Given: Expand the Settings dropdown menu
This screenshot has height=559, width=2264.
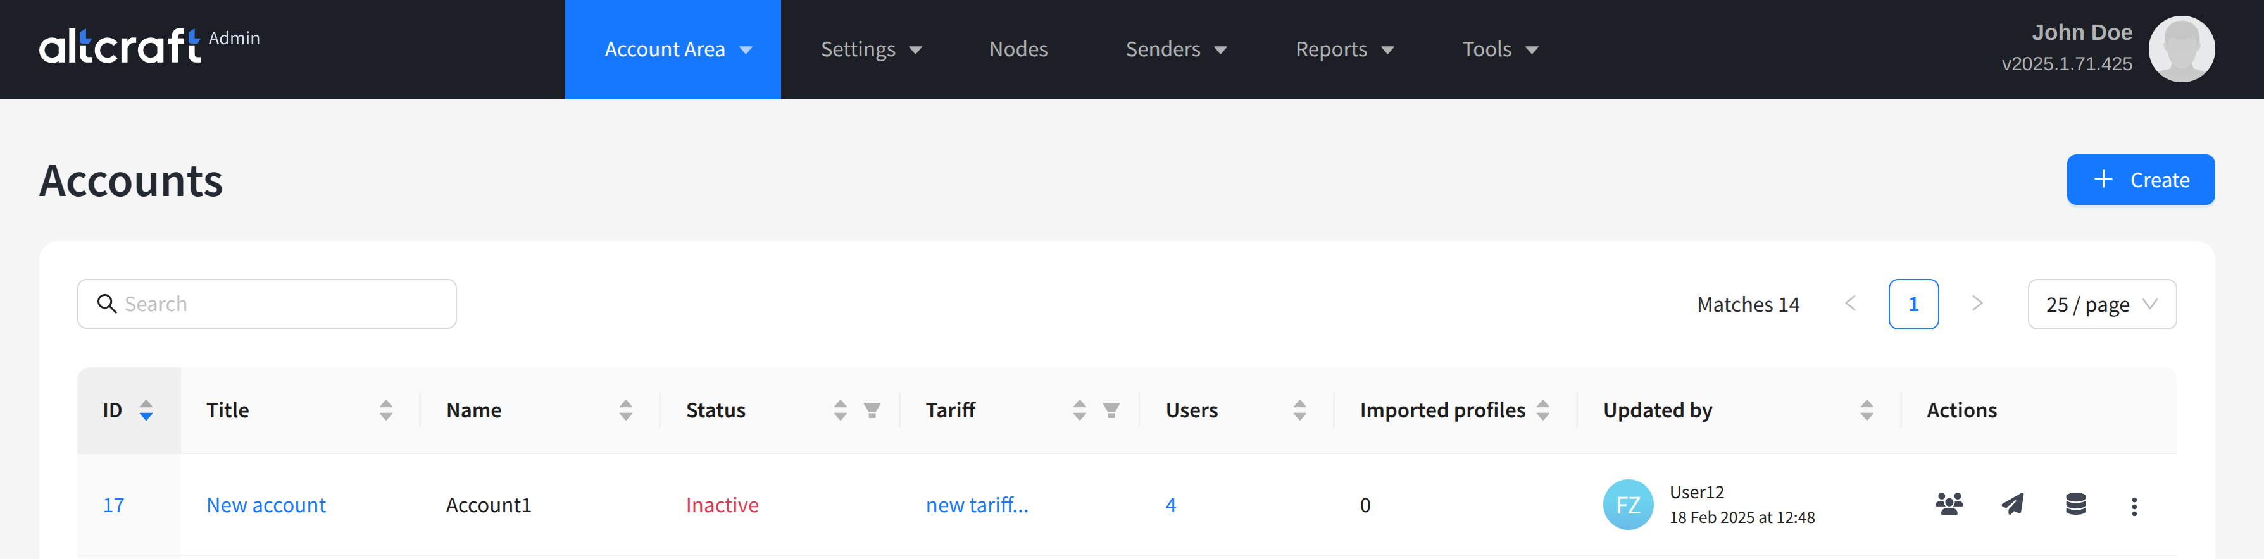Looking at the screenshot, I should coord(870,49).
